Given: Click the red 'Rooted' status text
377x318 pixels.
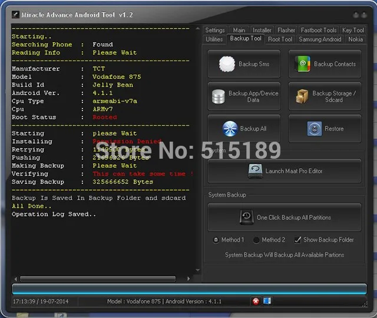Looking at the screenshot, I should click(105, 117).
